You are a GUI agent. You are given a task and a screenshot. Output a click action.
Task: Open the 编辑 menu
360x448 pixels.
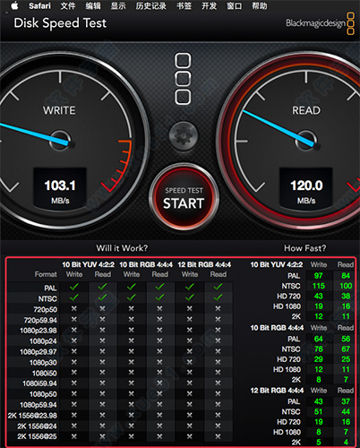pos(93,5)
